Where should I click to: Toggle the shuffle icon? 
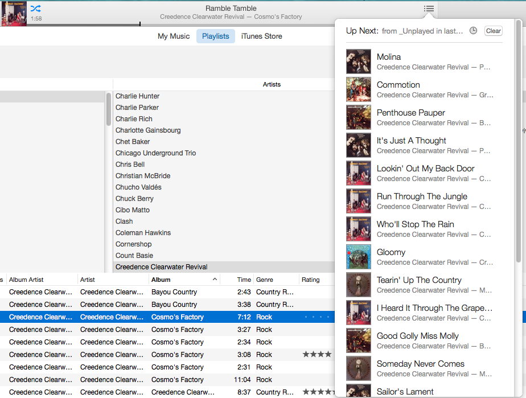[x=36, y=9]
